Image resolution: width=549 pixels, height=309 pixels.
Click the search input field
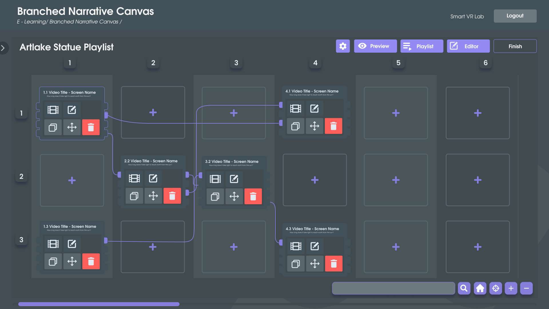coord(393,288)
